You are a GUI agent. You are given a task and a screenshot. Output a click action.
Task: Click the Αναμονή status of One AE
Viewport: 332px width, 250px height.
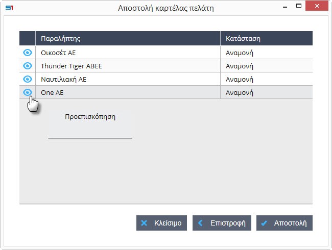240,92
